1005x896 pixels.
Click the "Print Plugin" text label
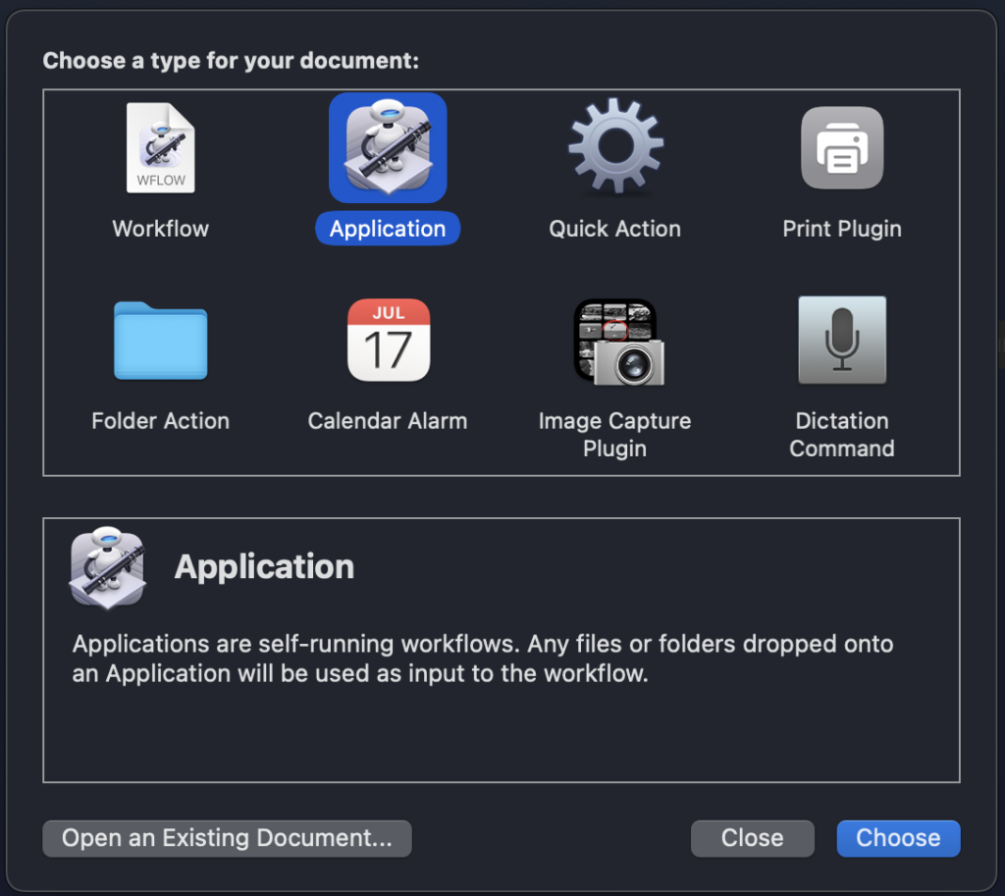[x=842, y=229]
